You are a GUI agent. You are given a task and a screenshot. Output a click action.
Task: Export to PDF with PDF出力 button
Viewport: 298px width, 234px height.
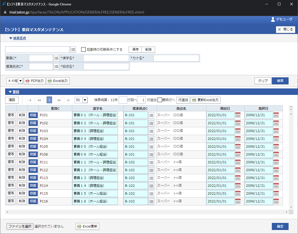[35, 81]
